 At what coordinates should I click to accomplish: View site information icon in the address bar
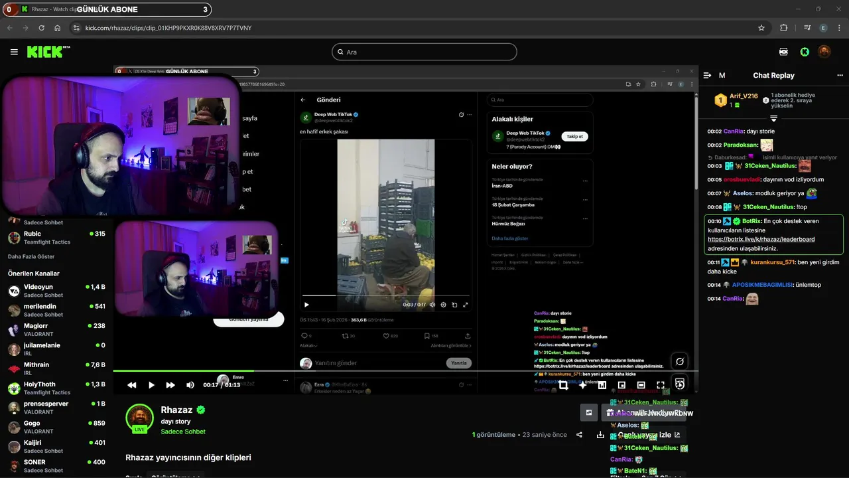pyautogui.click(x=76, y=28)
